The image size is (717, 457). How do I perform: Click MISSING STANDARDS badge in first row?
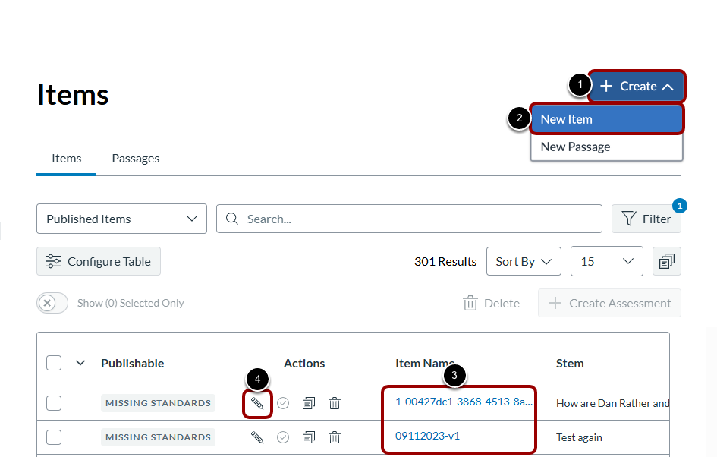(159, 403)
